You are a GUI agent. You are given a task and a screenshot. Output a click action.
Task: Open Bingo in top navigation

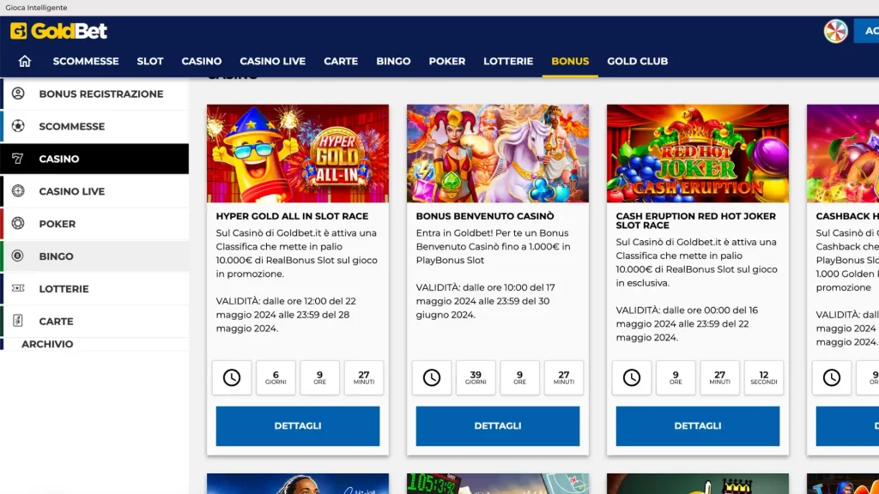tap(393, 61)
